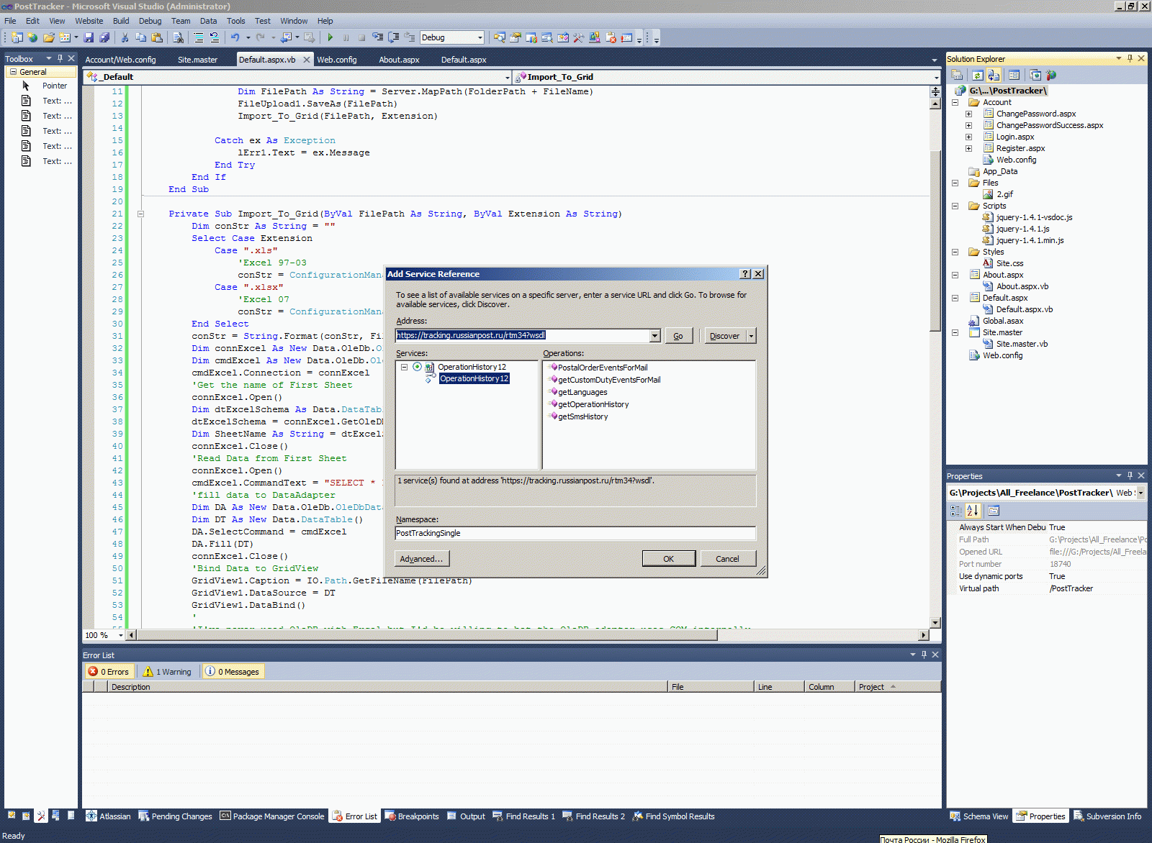The width and height of the screenshot is (1152, 843).
Task: Select Login.aspx in Solution Explorer
Action: coord(1014,137)
